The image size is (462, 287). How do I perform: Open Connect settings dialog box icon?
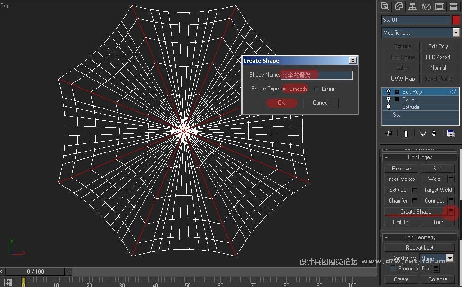tap(451, 201)
